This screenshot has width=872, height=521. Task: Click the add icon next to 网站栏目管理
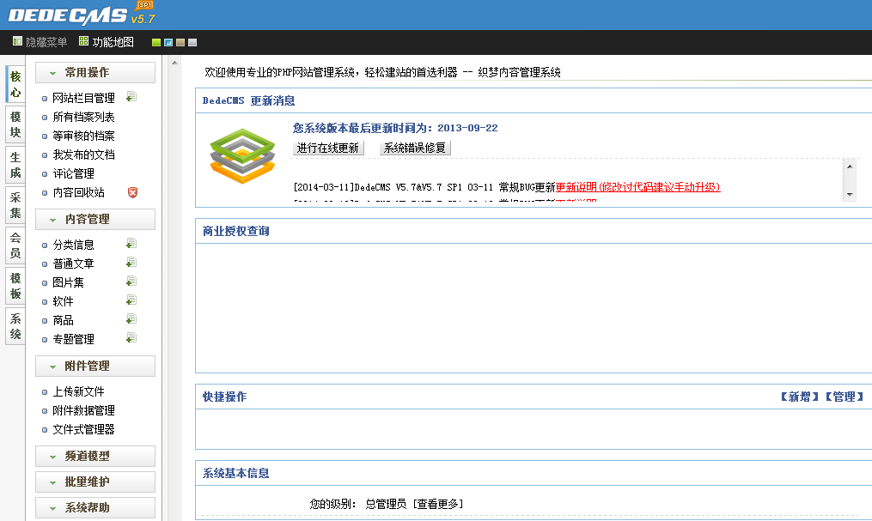(x=131, y=97)
